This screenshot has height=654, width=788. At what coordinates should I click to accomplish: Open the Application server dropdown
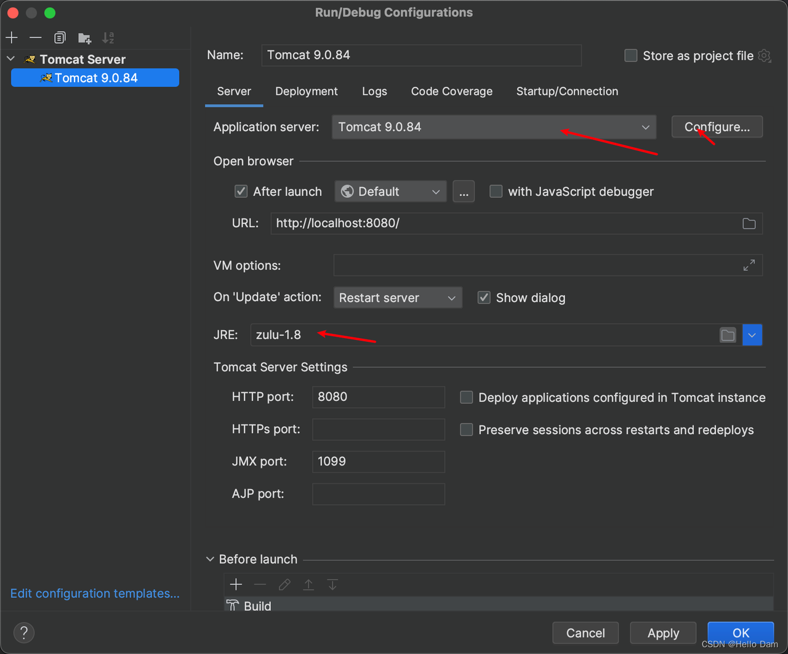click(494, 127)
